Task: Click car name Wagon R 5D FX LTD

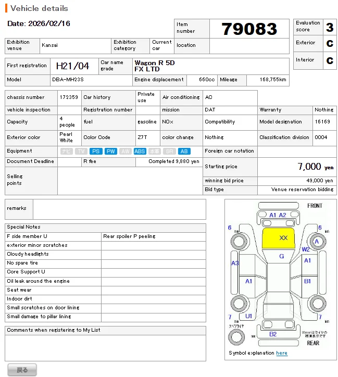Action: click(155, 66)
